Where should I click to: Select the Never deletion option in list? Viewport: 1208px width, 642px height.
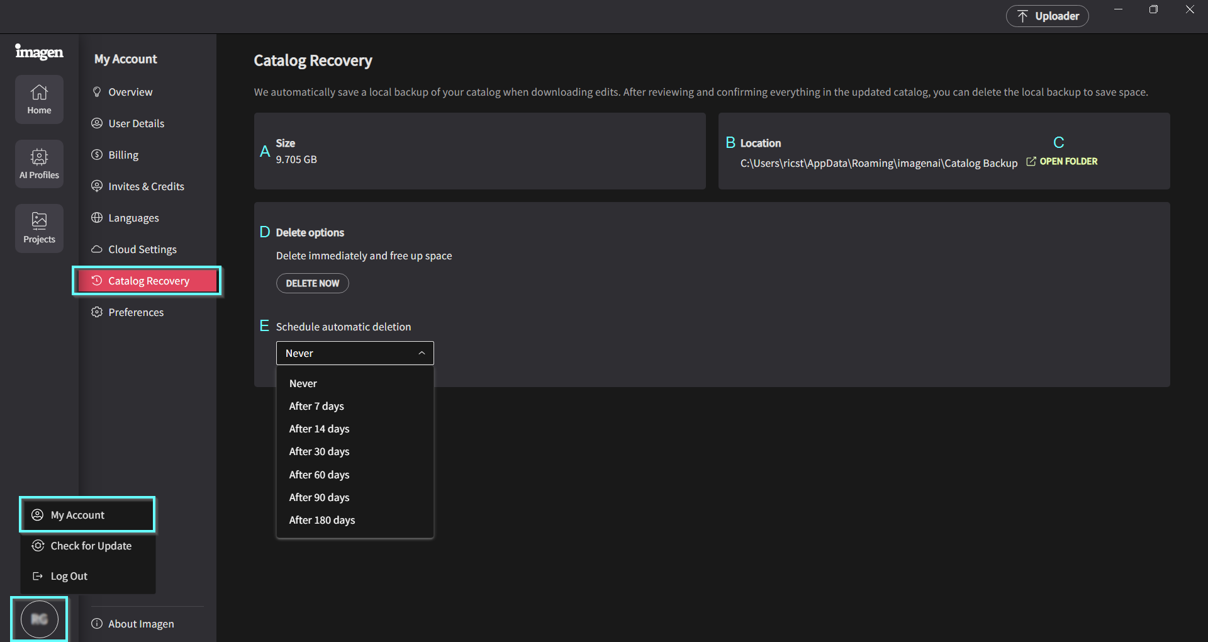pyautogui.click(x=303, y=383)
